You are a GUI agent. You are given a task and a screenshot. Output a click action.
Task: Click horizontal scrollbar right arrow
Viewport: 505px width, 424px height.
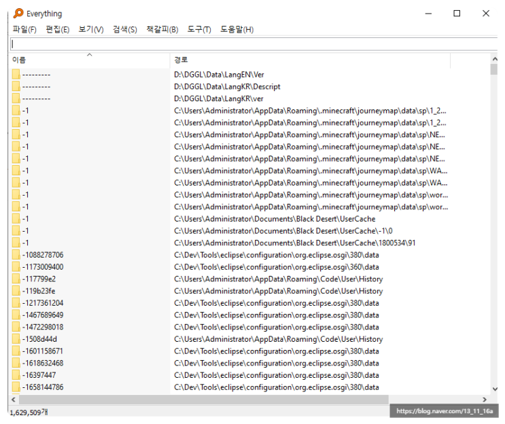point(485,400)
